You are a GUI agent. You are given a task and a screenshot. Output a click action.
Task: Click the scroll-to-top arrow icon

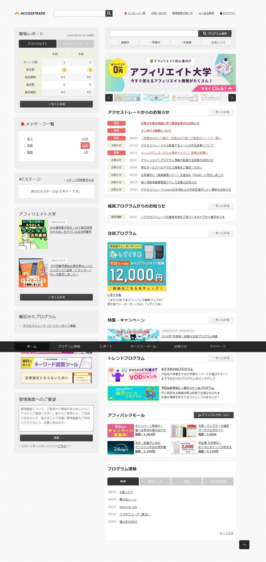(x=244, y=544)
